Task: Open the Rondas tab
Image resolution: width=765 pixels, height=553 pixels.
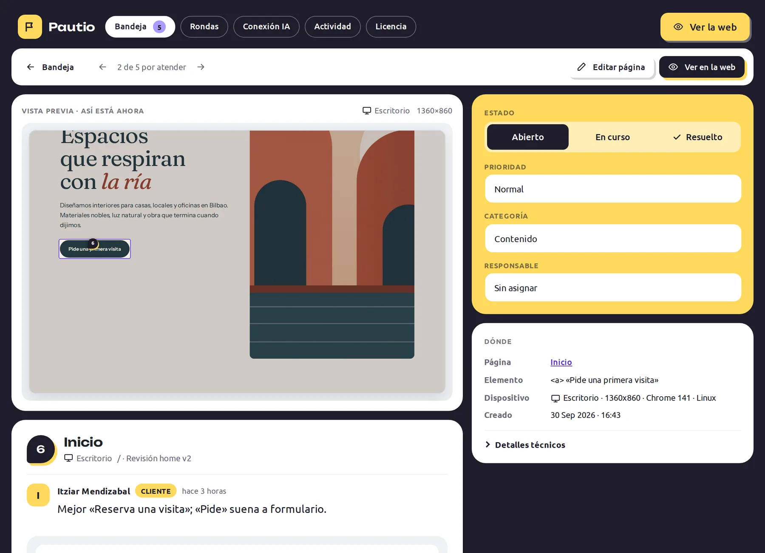Action: pyautogui.click(x=204, y=27)
